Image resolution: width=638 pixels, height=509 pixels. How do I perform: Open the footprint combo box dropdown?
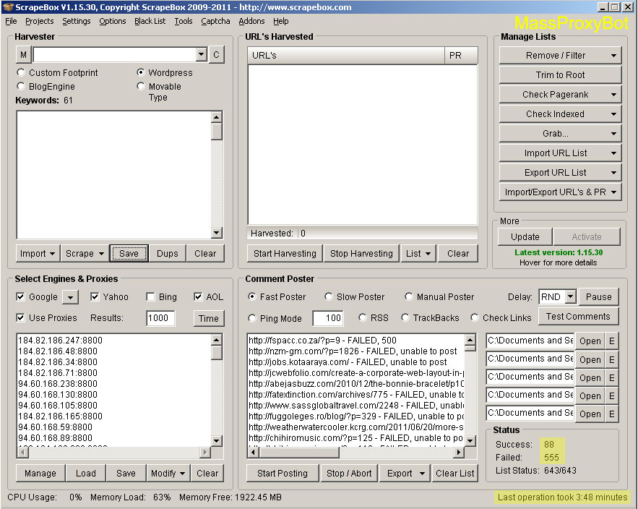pos(201,54)
